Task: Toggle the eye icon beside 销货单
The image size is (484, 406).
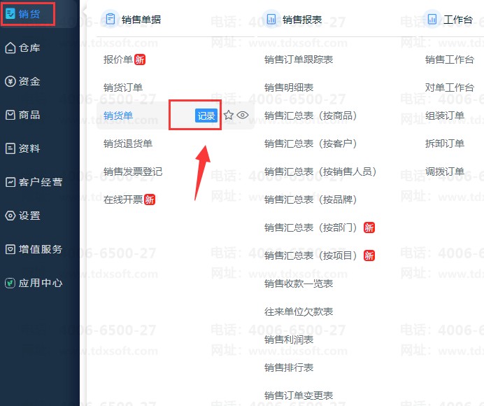Action: click(243, 115)
